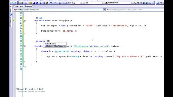This screenshot has width=173, height=97.
Task: Click TestAnonyType method name
Action: [x=61, y=20]
